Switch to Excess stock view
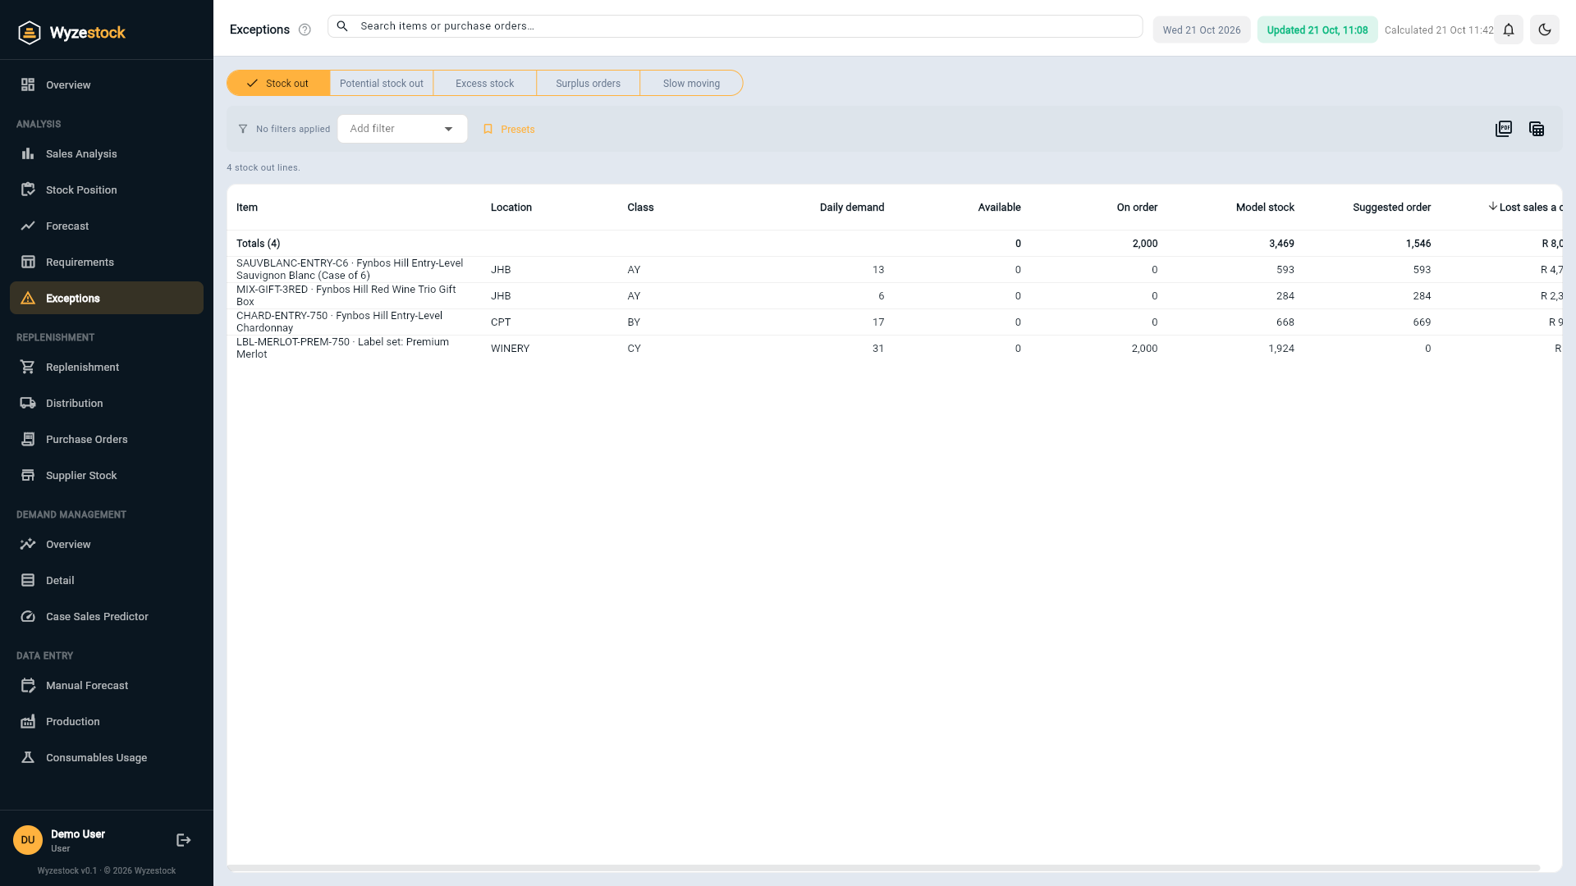 [x=485, y=83]
